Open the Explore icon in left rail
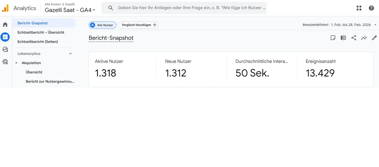 click(5, 49)
